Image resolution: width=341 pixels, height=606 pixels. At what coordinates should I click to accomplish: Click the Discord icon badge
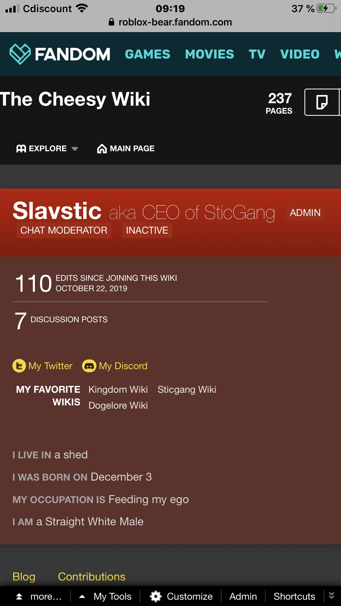click(89, 366)
